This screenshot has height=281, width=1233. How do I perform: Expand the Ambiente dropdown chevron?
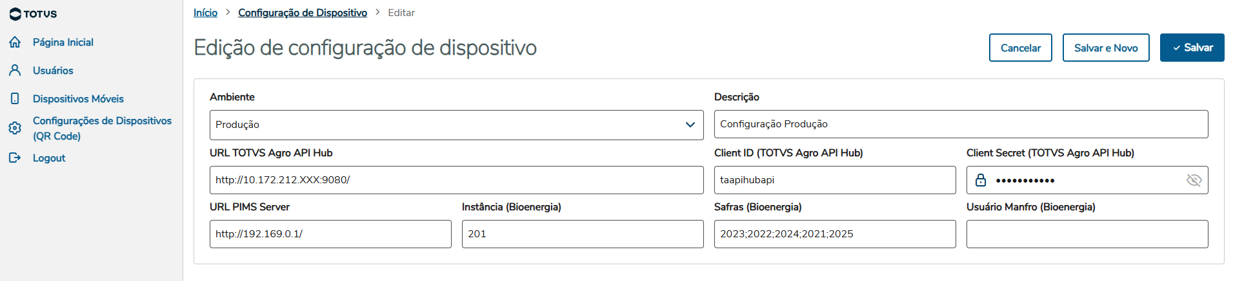[x=690, y=125]
